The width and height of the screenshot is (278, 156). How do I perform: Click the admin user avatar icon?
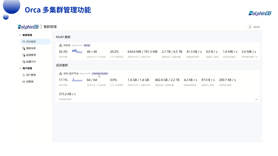coord(250,27)
